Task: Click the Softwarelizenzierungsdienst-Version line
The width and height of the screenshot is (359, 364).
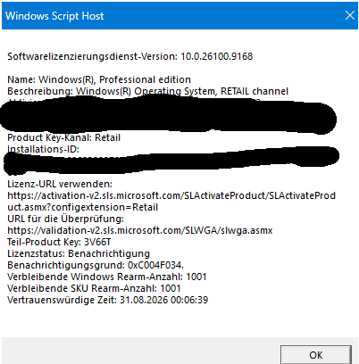Action: pos(130,56)
